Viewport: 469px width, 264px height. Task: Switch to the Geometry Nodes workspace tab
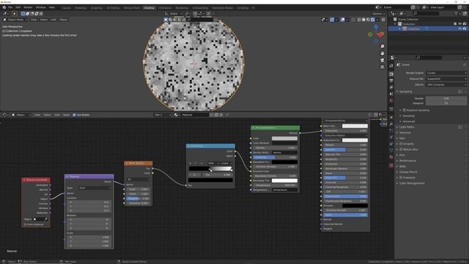click(223, 8)
